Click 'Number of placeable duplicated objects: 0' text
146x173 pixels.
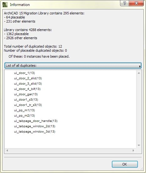[35, 50]
